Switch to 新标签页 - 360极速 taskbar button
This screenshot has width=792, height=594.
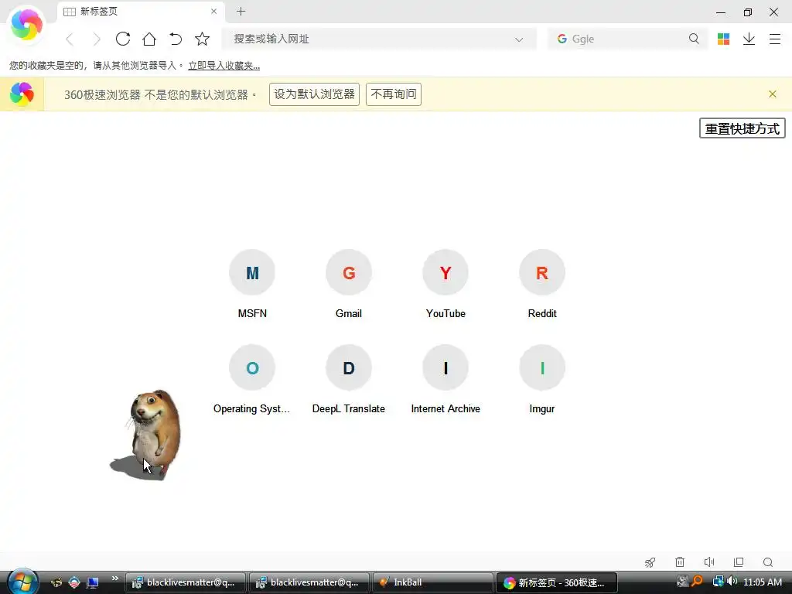click(557, 582)
